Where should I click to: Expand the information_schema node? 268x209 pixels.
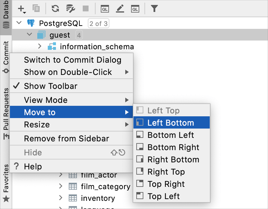tap(40, 46)
